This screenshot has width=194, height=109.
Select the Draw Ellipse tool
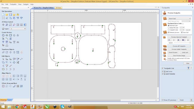pos(7,35)
